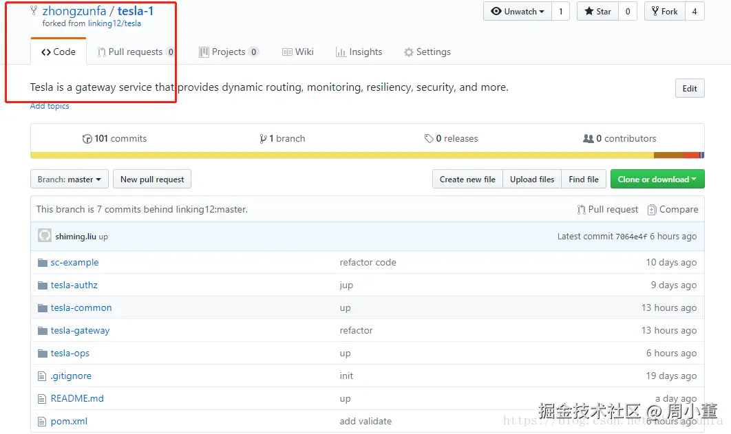Click file icon beside .gitignore

point(42,376)
